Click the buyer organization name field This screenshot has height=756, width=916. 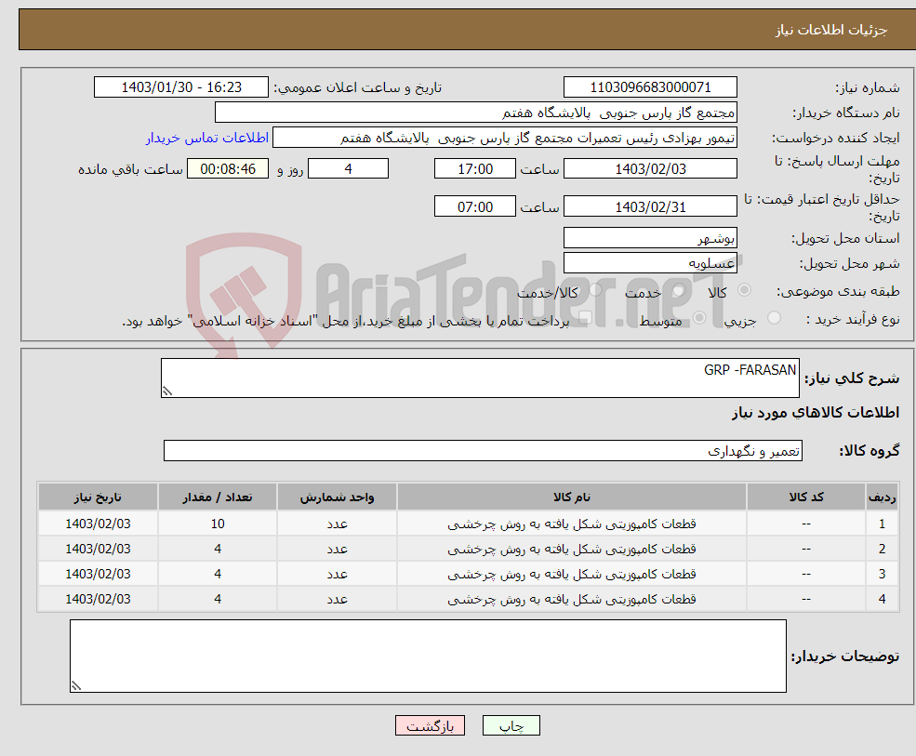(x=475, y=113)
